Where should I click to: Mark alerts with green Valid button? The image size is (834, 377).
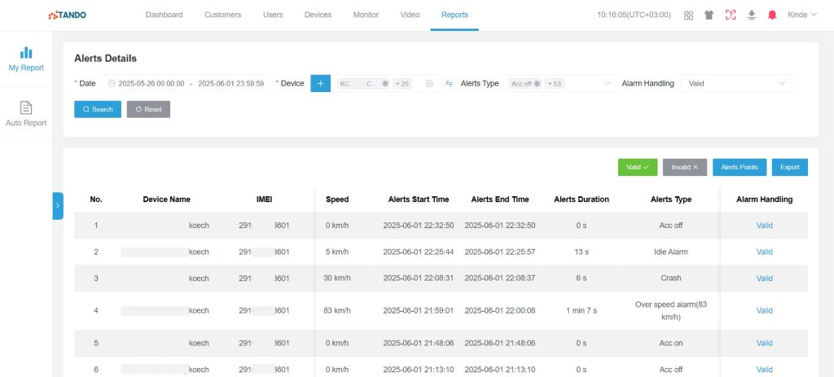[637, 167]
